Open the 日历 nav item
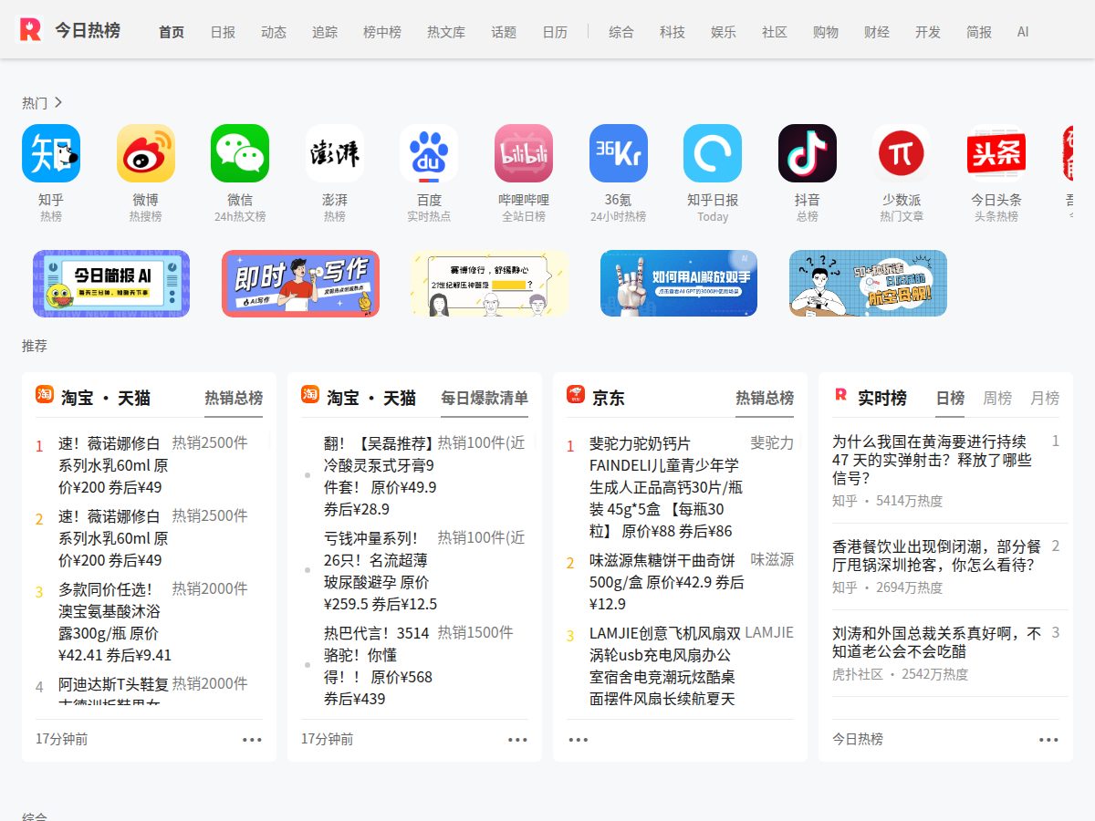The image size is (1095, 821). pos(555,32)
